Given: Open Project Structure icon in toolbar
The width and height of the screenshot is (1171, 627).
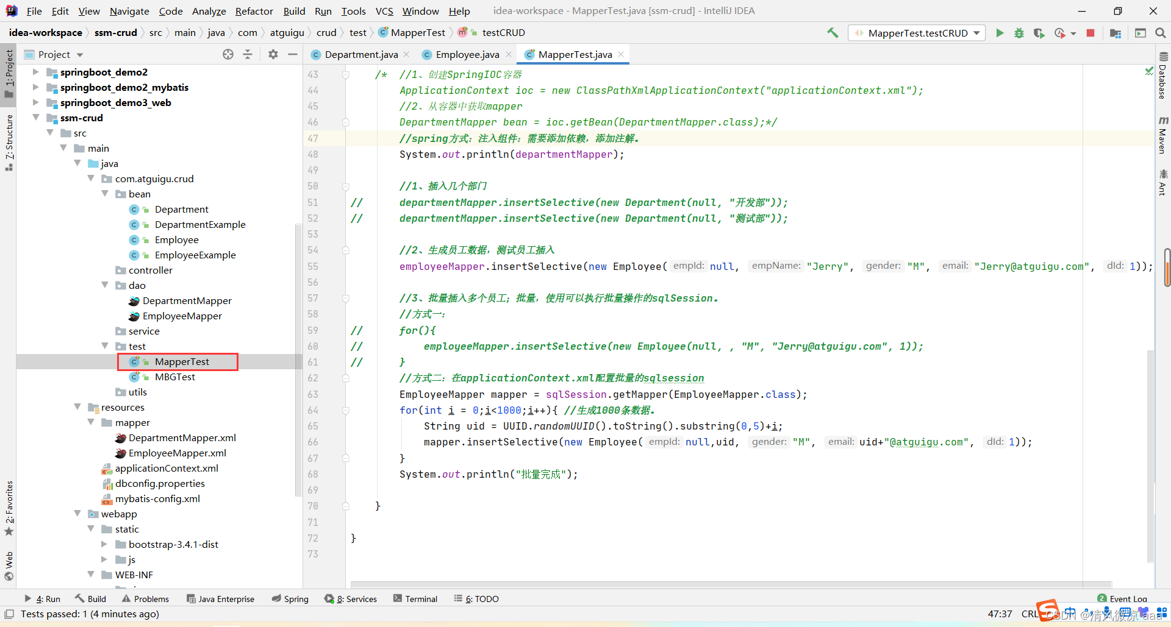Looking at the screenshot, I should pyautogui.click(x=1115, y=33).
